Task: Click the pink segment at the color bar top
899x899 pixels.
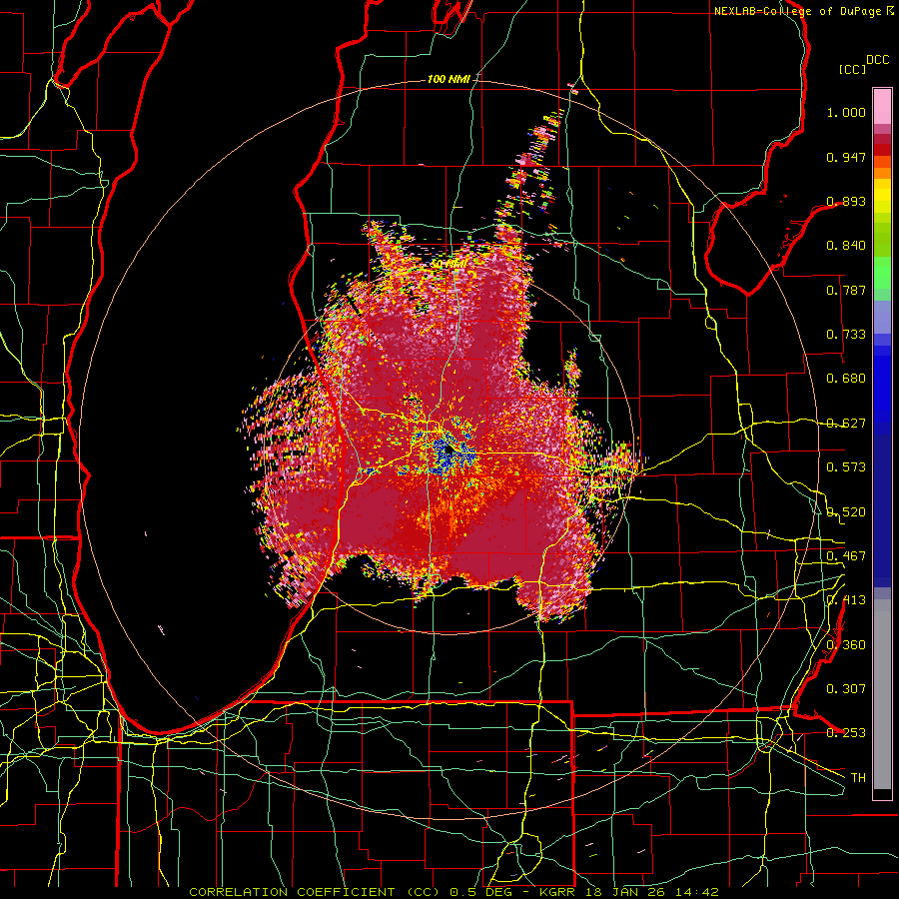Action: pyautogui.click(x=882, y=106)
